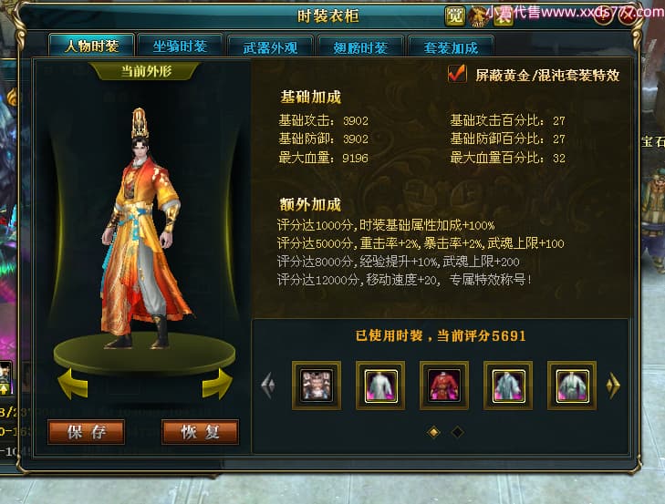Select first page indicator diamond
This screenshot has height=504, width=665.
[x=433, y=432]
